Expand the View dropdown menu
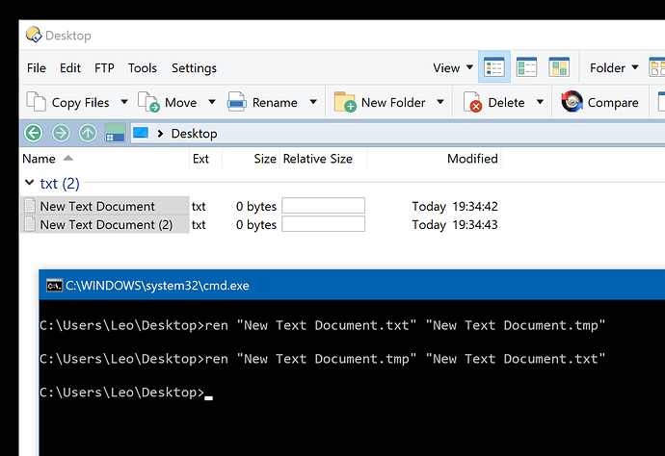This screenshot has width=665, height=456. coord(453,67)
